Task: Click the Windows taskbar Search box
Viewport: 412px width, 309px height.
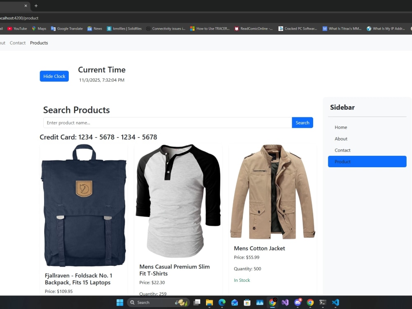Action: (158, 302)
